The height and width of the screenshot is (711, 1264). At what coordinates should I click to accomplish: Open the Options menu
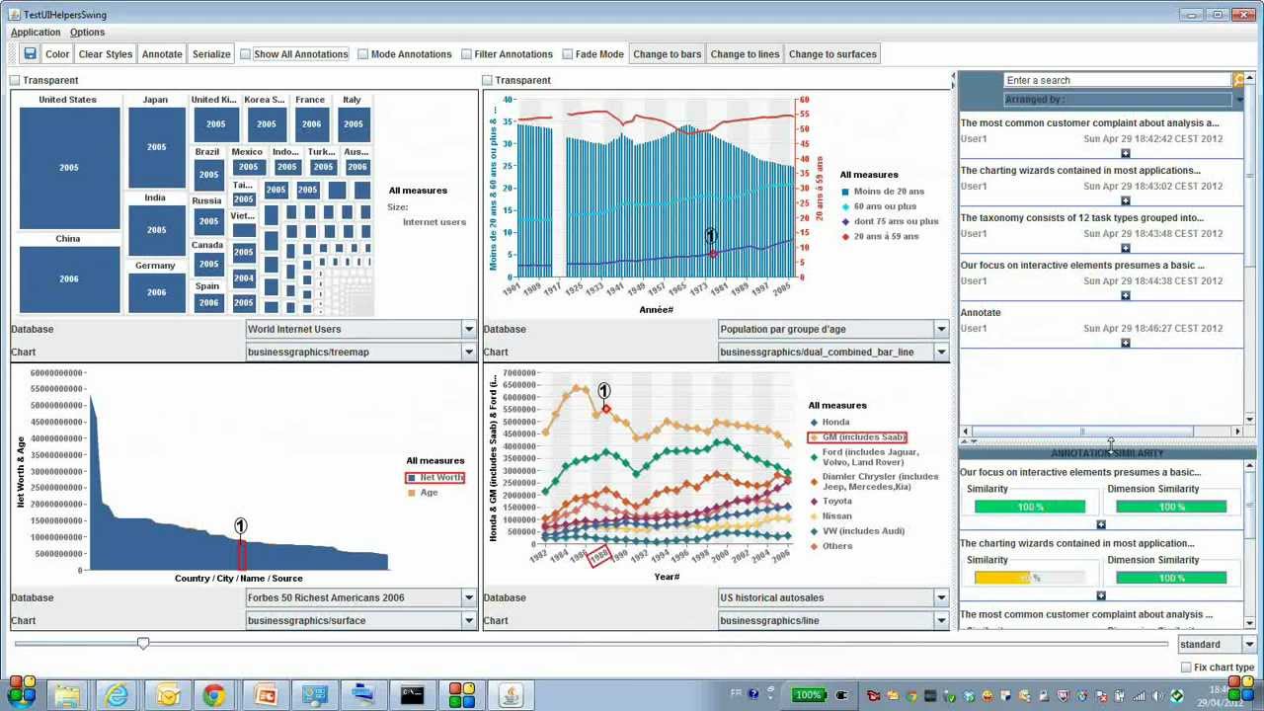[87, 33]
